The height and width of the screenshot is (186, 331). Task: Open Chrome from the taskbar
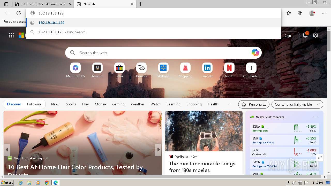(47, 183)
